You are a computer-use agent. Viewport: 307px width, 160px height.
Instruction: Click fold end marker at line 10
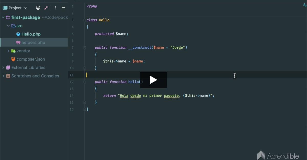click(x=85, y=68)
